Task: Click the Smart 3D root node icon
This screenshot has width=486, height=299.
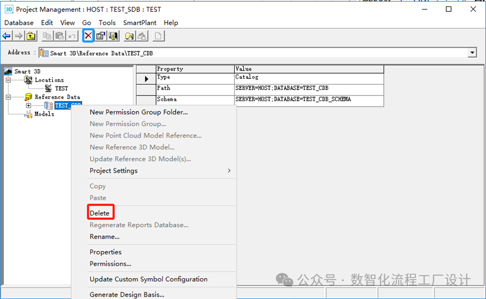Action: coord(8,72)
